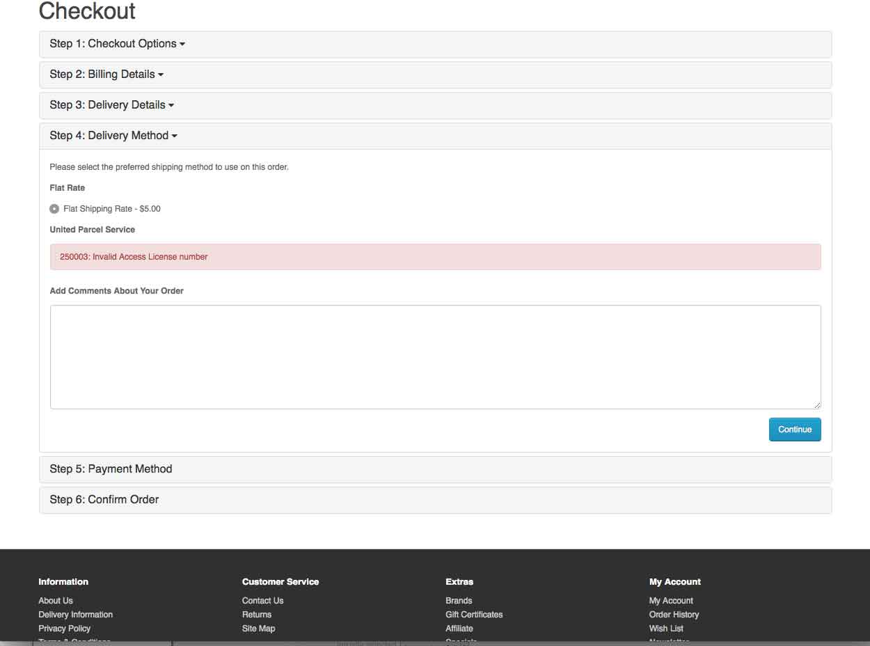Open the Contact Us footer link
The image size is (870, 646).
pyautogui.click(x=262, y=601)
